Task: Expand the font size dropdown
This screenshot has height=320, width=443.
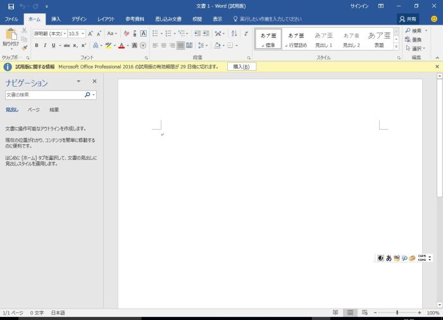Action: (x=82, y=33)
